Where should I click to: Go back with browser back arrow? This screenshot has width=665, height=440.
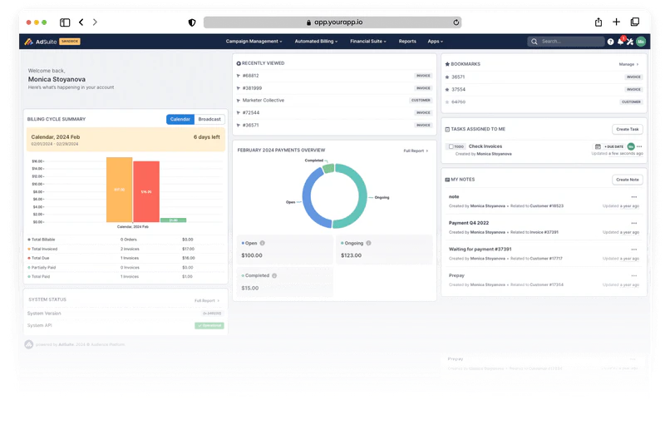click(81, 22)
